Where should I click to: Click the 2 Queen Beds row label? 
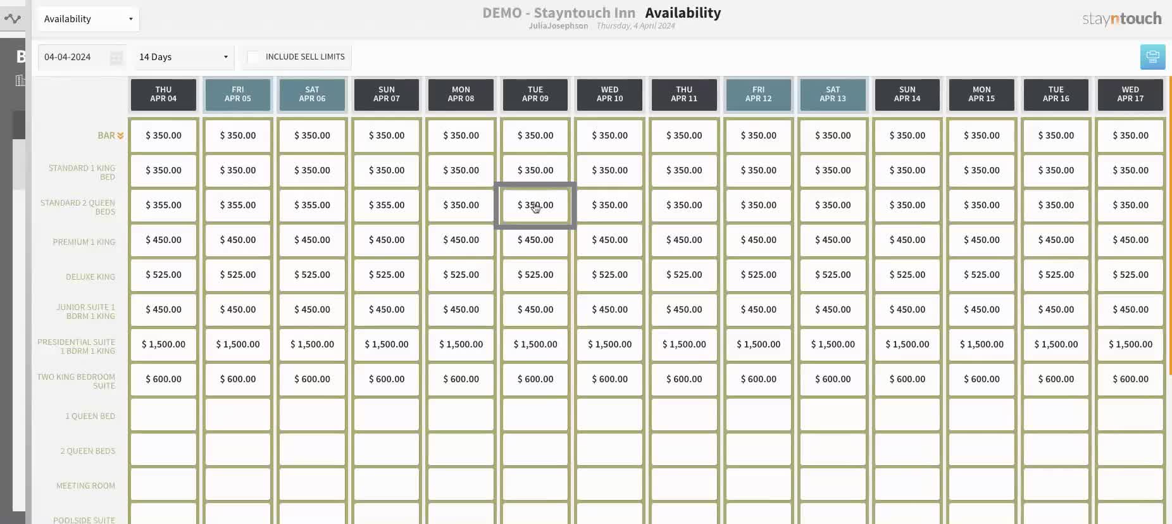tap(88, 451)
